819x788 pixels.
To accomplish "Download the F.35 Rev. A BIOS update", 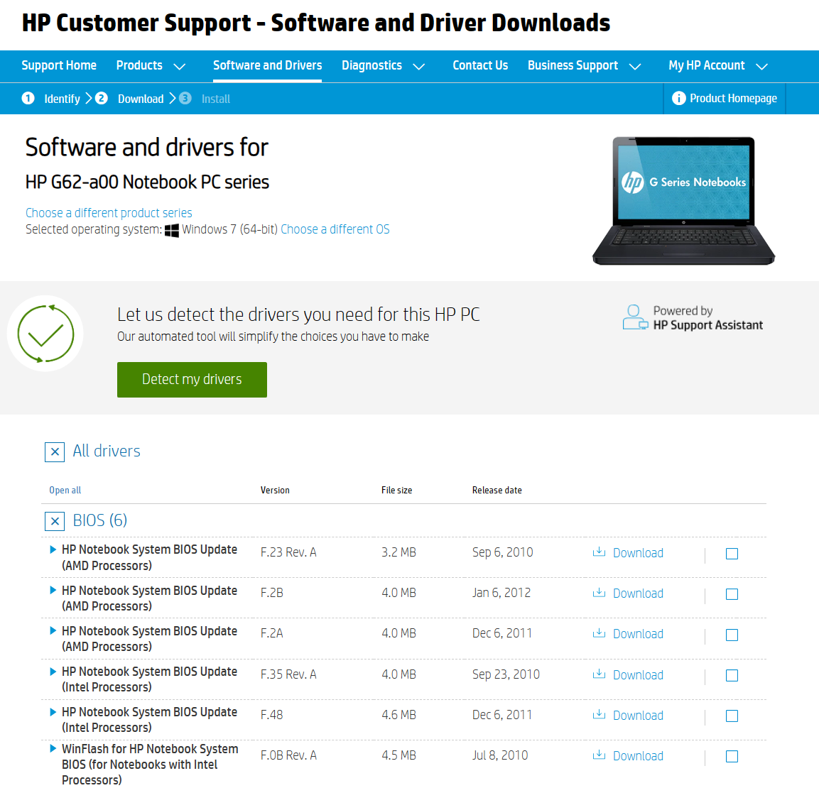I will [638, 675].
